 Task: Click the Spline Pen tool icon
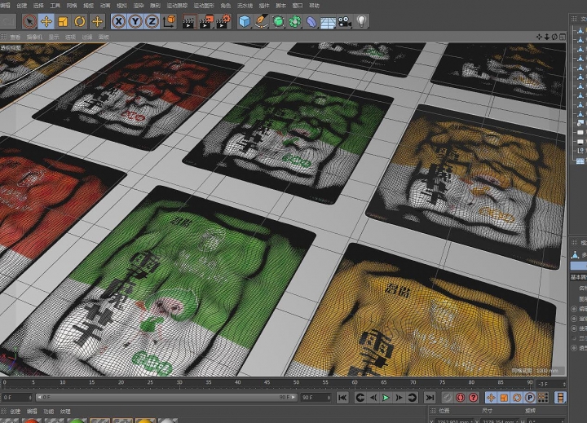tap(262, 21)
